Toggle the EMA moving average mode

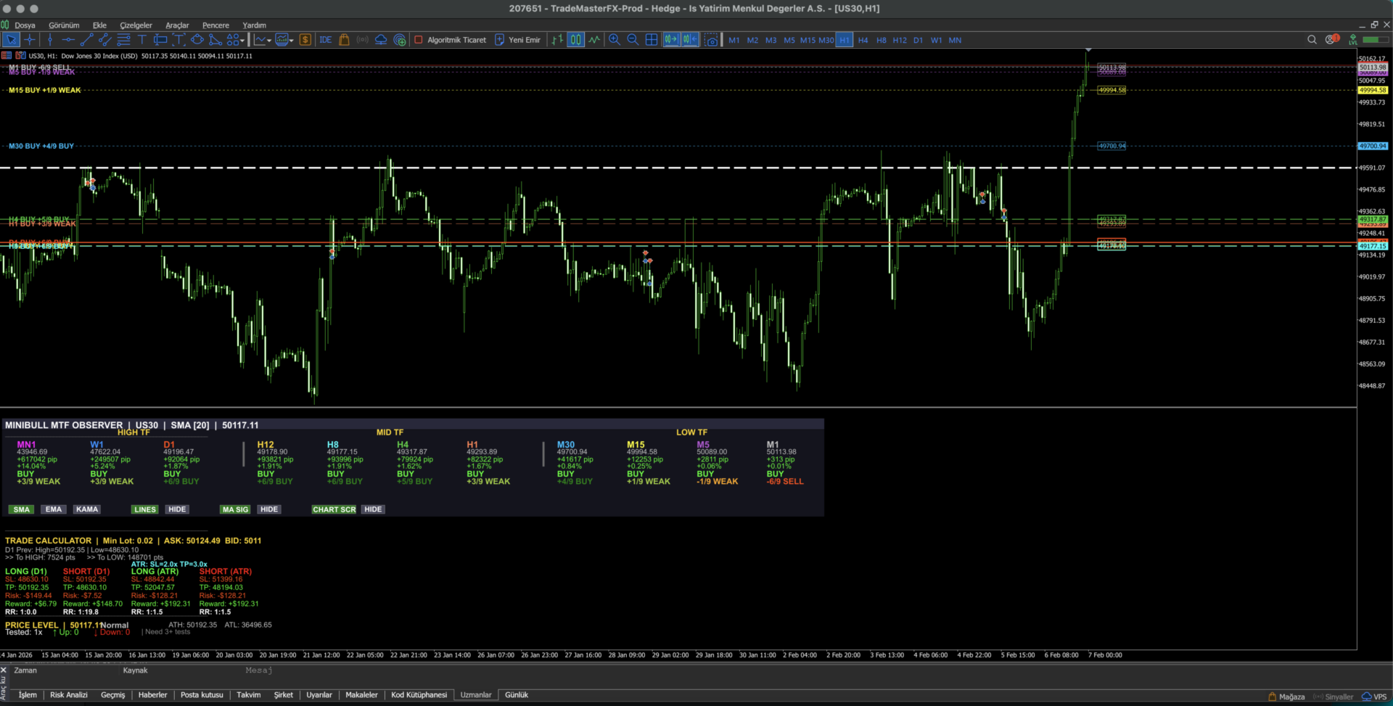54,509
